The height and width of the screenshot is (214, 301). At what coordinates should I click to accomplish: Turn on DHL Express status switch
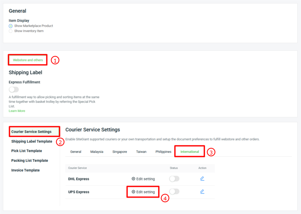(x=174, y=179)
